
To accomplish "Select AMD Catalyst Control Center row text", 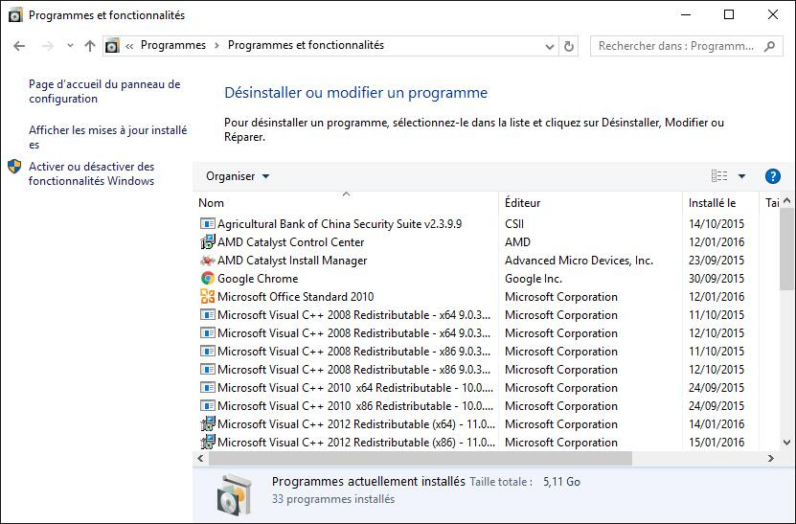I will pos(291,242).
